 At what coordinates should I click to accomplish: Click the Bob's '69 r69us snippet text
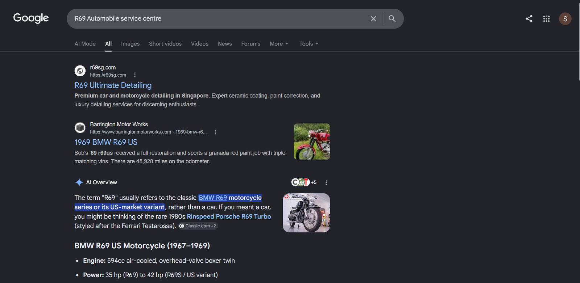[180, 157]
